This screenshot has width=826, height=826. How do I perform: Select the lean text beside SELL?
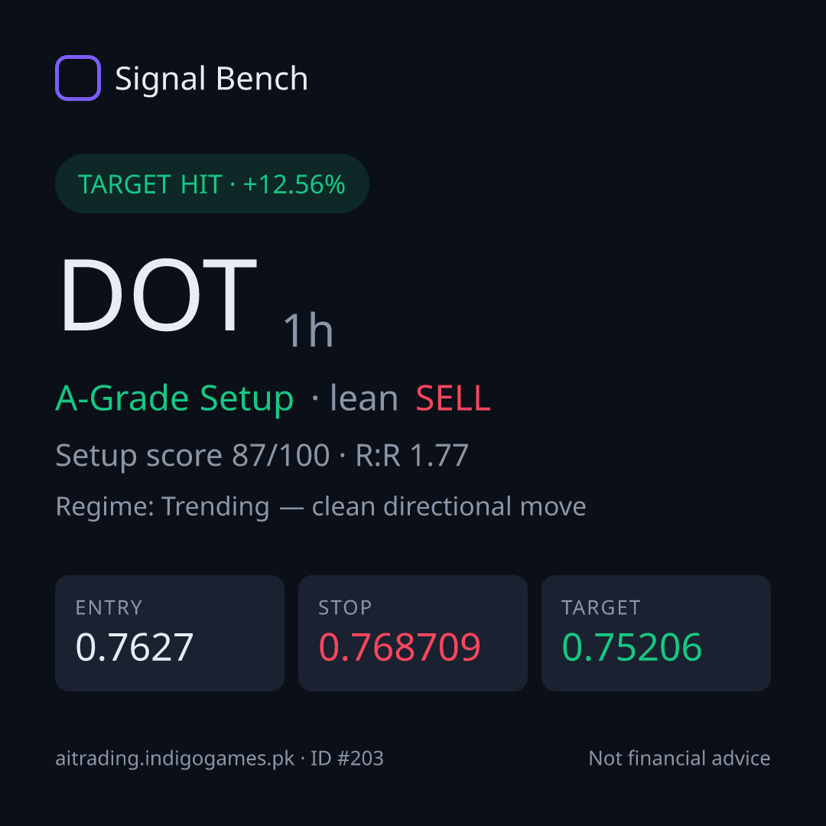(364, 398)
